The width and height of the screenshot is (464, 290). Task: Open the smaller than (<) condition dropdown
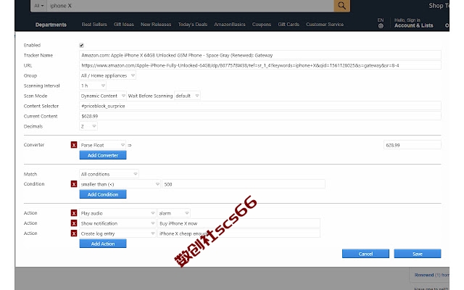click(x=120, y=184)
